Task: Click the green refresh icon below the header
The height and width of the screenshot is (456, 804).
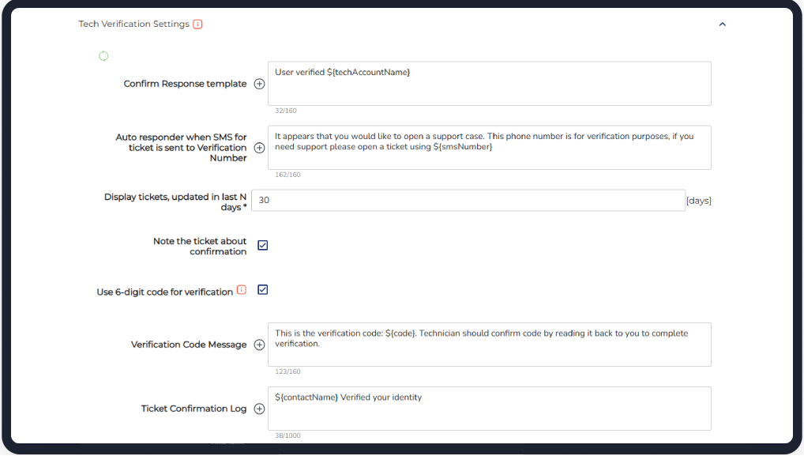Action: pyautogui.click(x=103, y=56)
